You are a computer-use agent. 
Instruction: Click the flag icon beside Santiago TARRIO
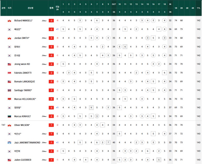click(9, 90)
